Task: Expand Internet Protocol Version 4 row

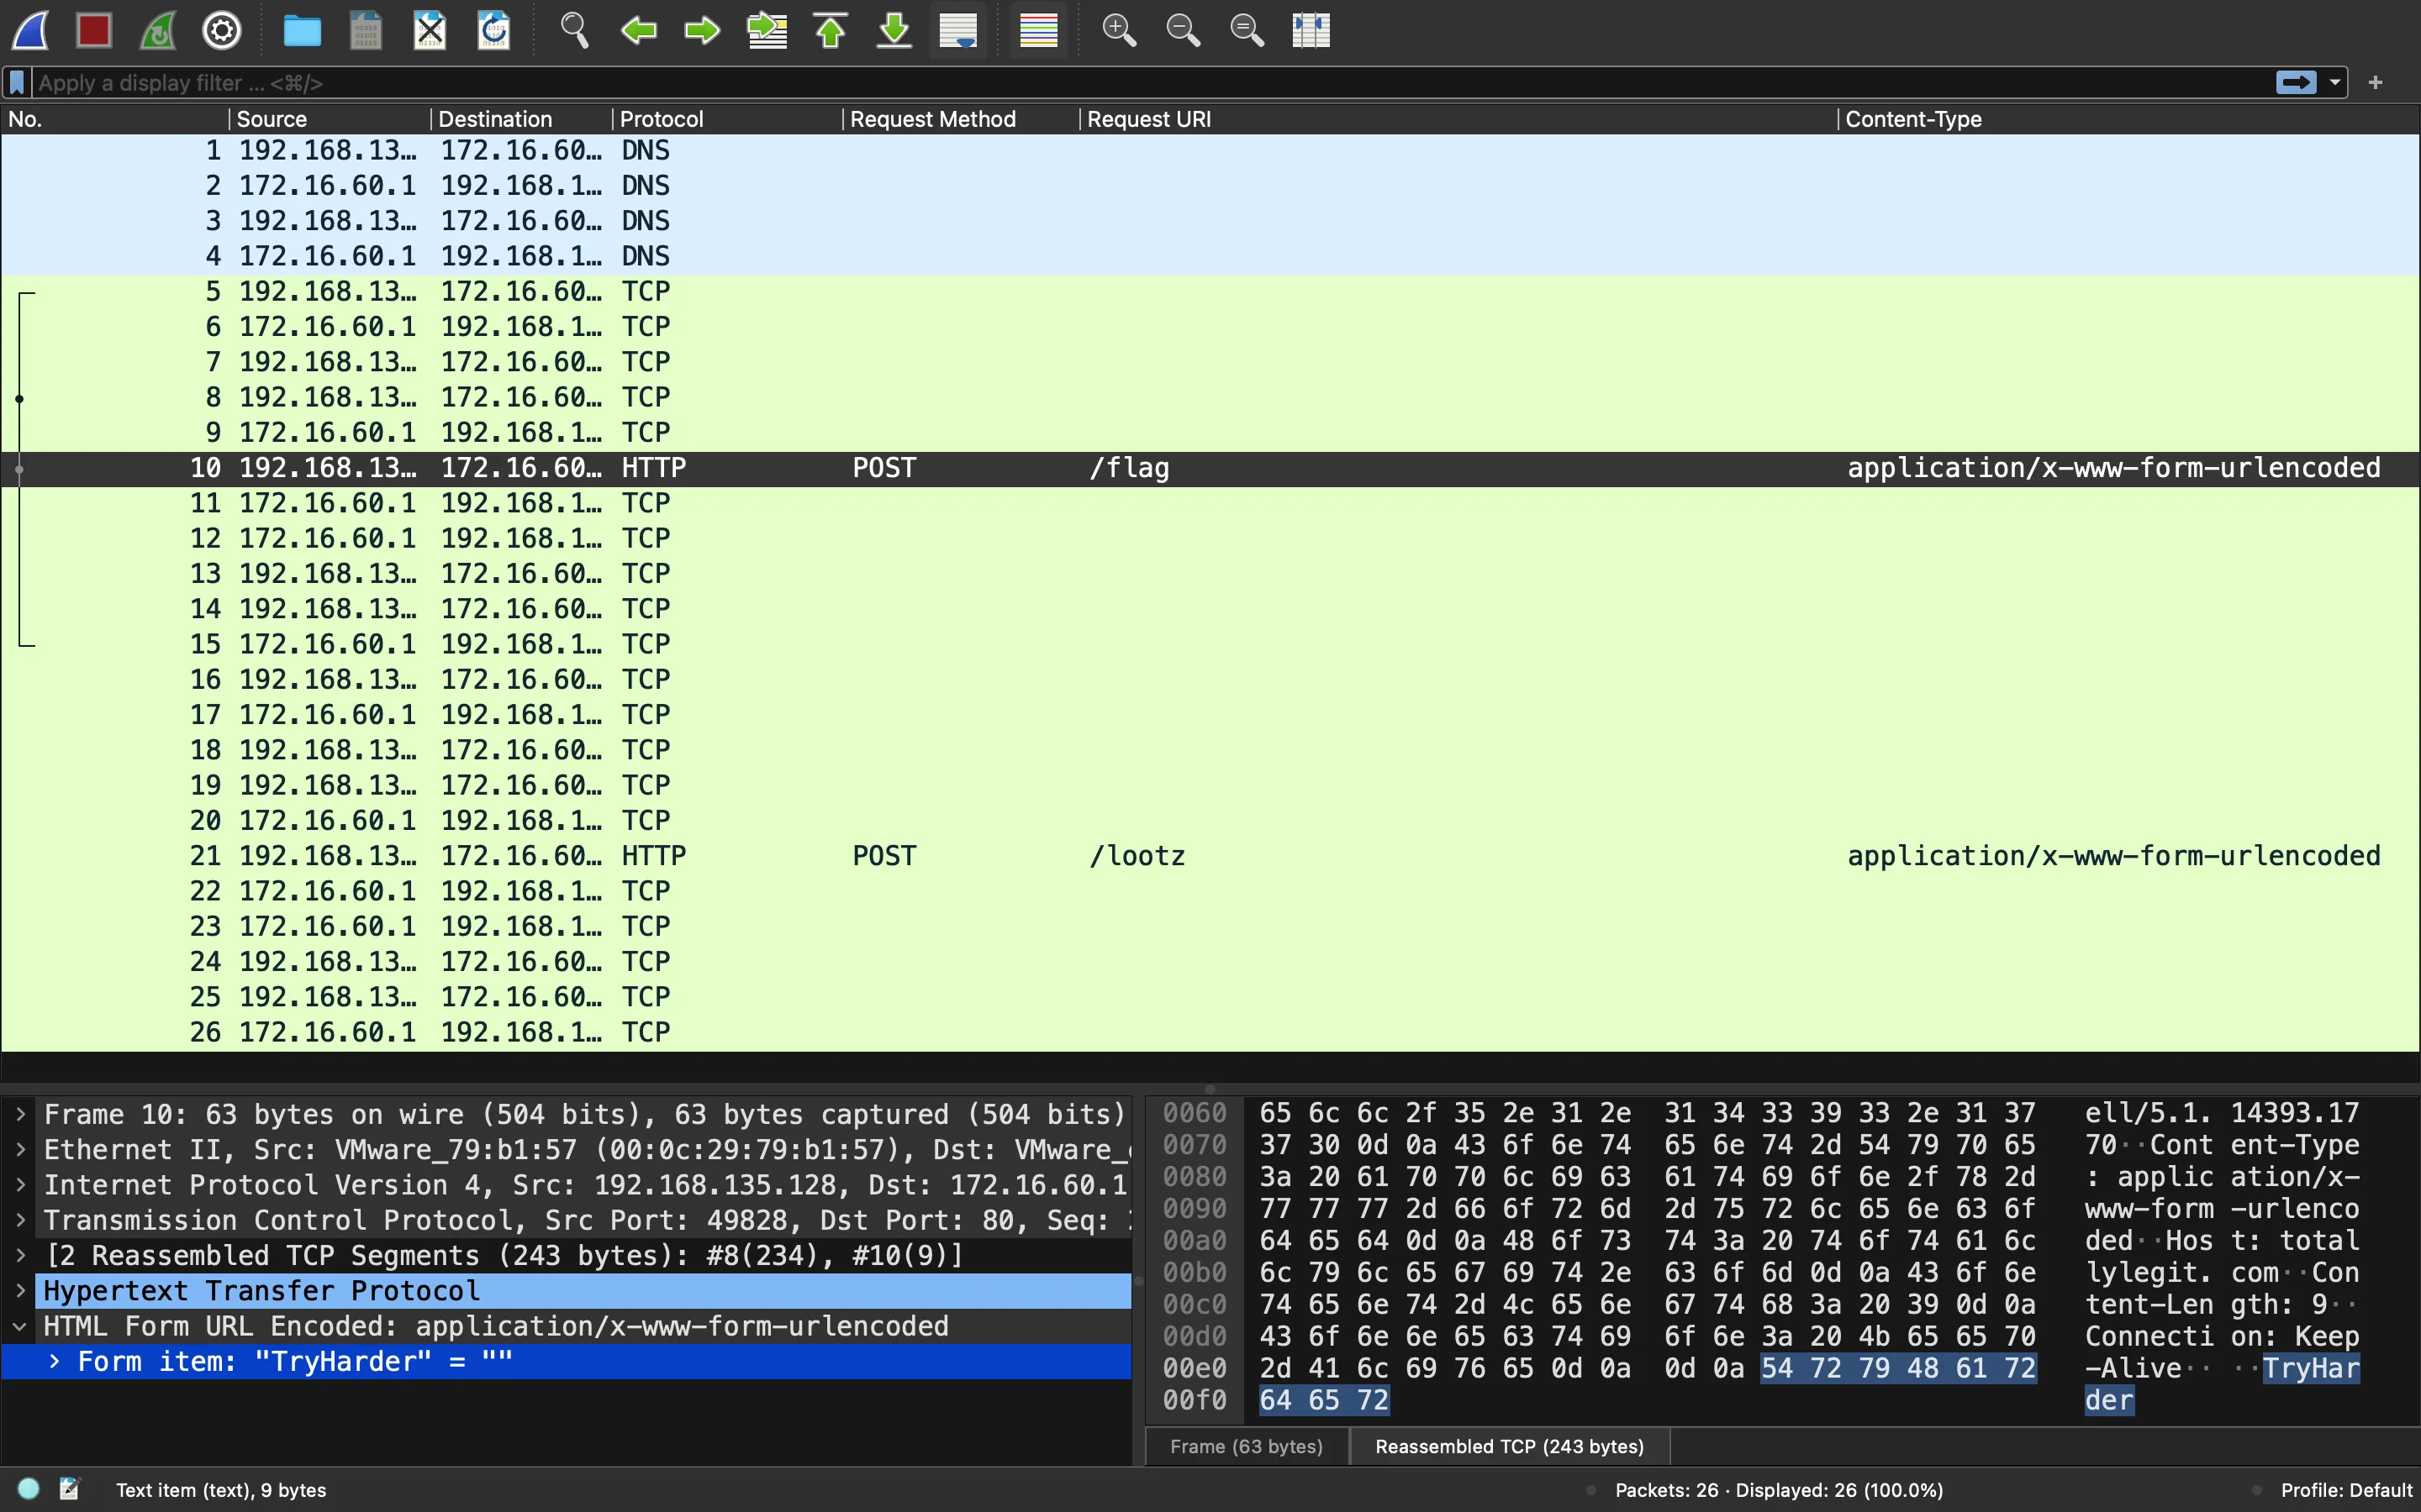Action: [20, 1185]
